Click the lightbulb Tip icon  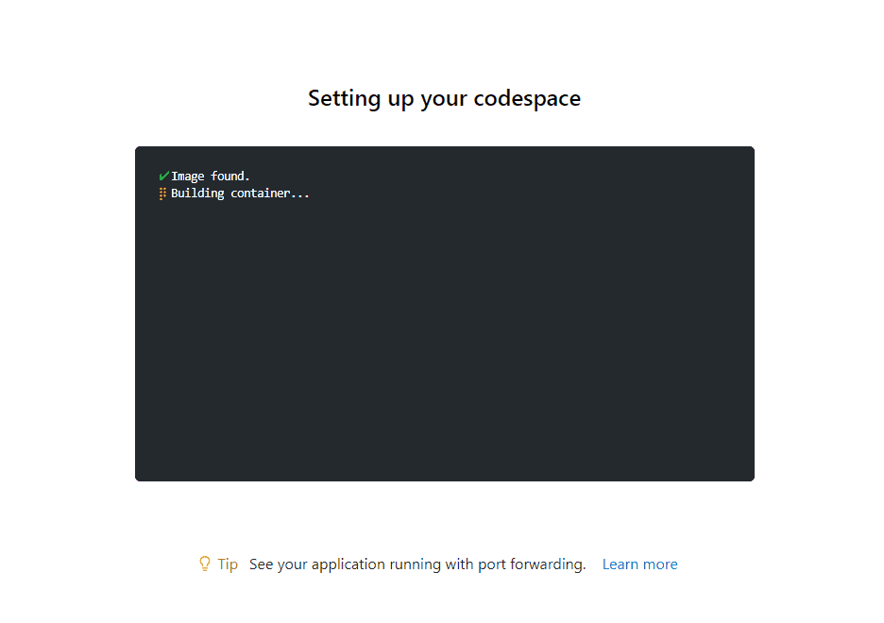coord(204,564)
